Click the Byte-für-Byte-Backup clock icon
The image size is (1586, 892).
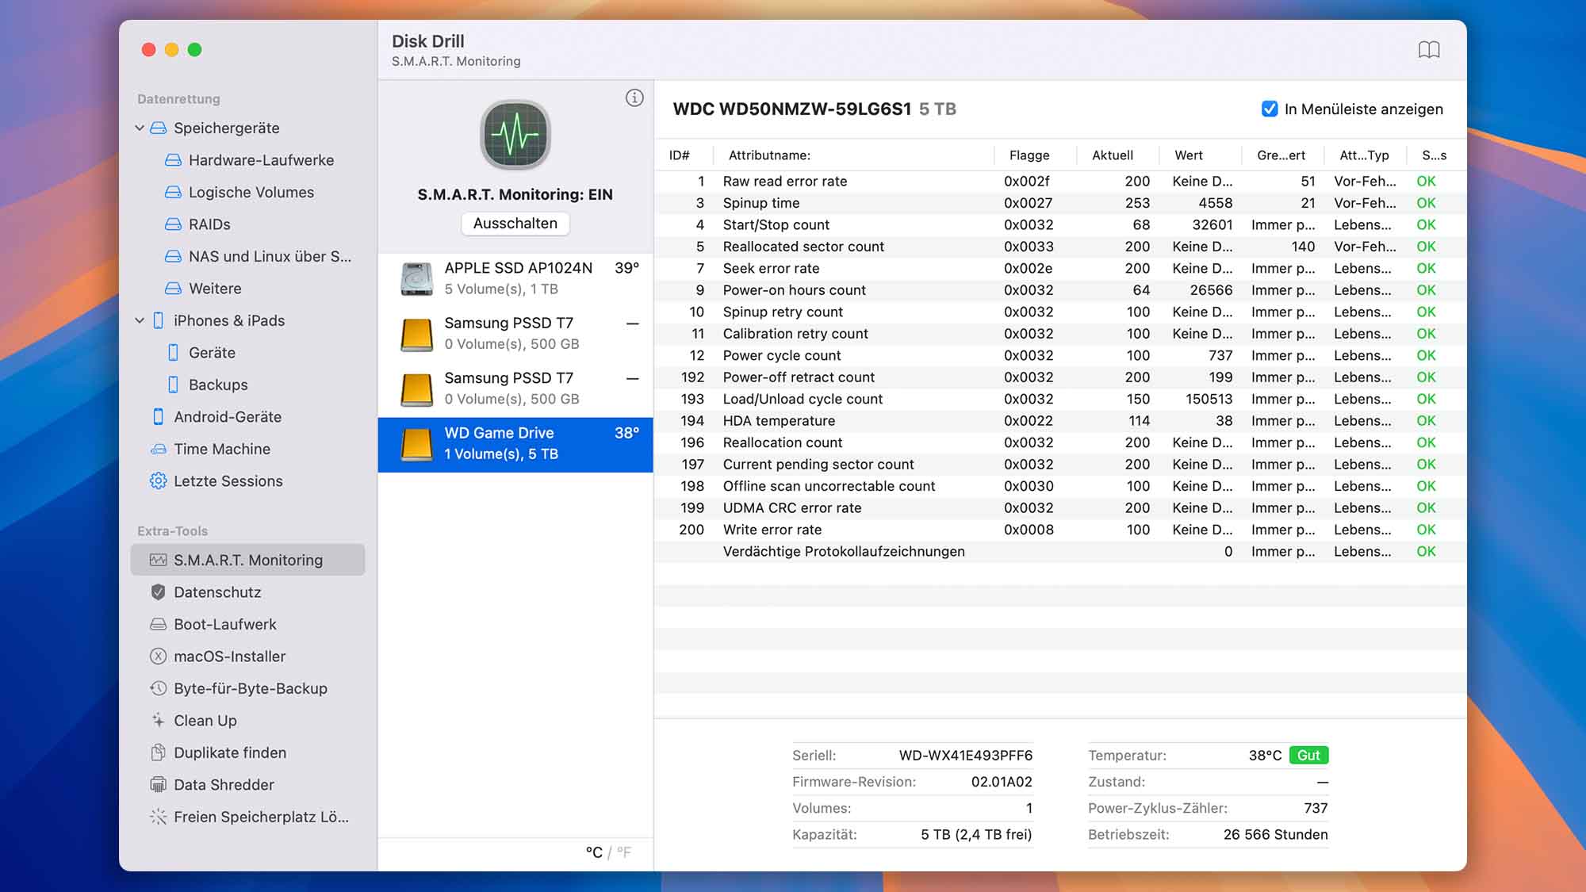click(x=159, y=688)
